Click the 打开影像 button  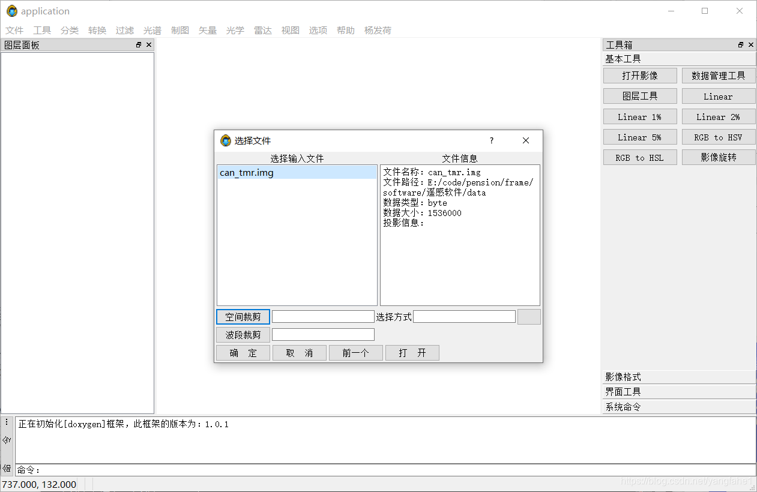point(640,76)
